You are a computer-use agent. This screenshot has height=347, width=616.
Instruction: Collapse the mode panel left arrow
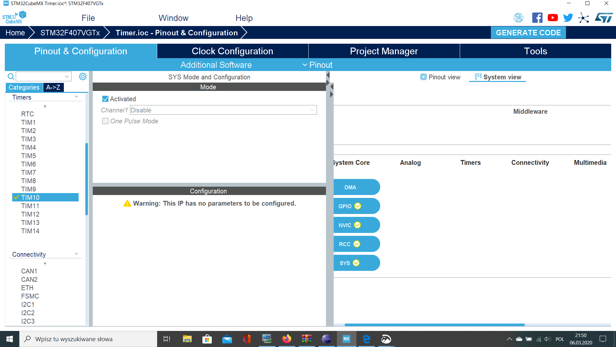point(328,75)
